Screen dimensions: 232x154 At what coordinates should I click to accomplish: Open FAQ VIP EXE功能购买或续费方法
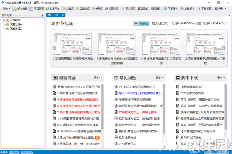[137, 87]
